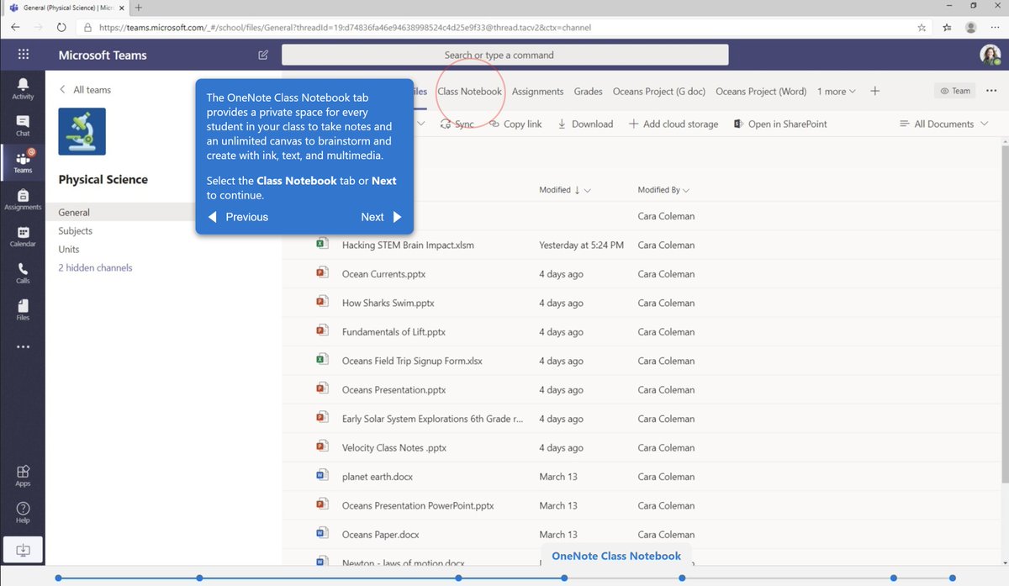Open the profile picture menu
Viewport: 1009px width, 586px height.
[x=990, y=55]
